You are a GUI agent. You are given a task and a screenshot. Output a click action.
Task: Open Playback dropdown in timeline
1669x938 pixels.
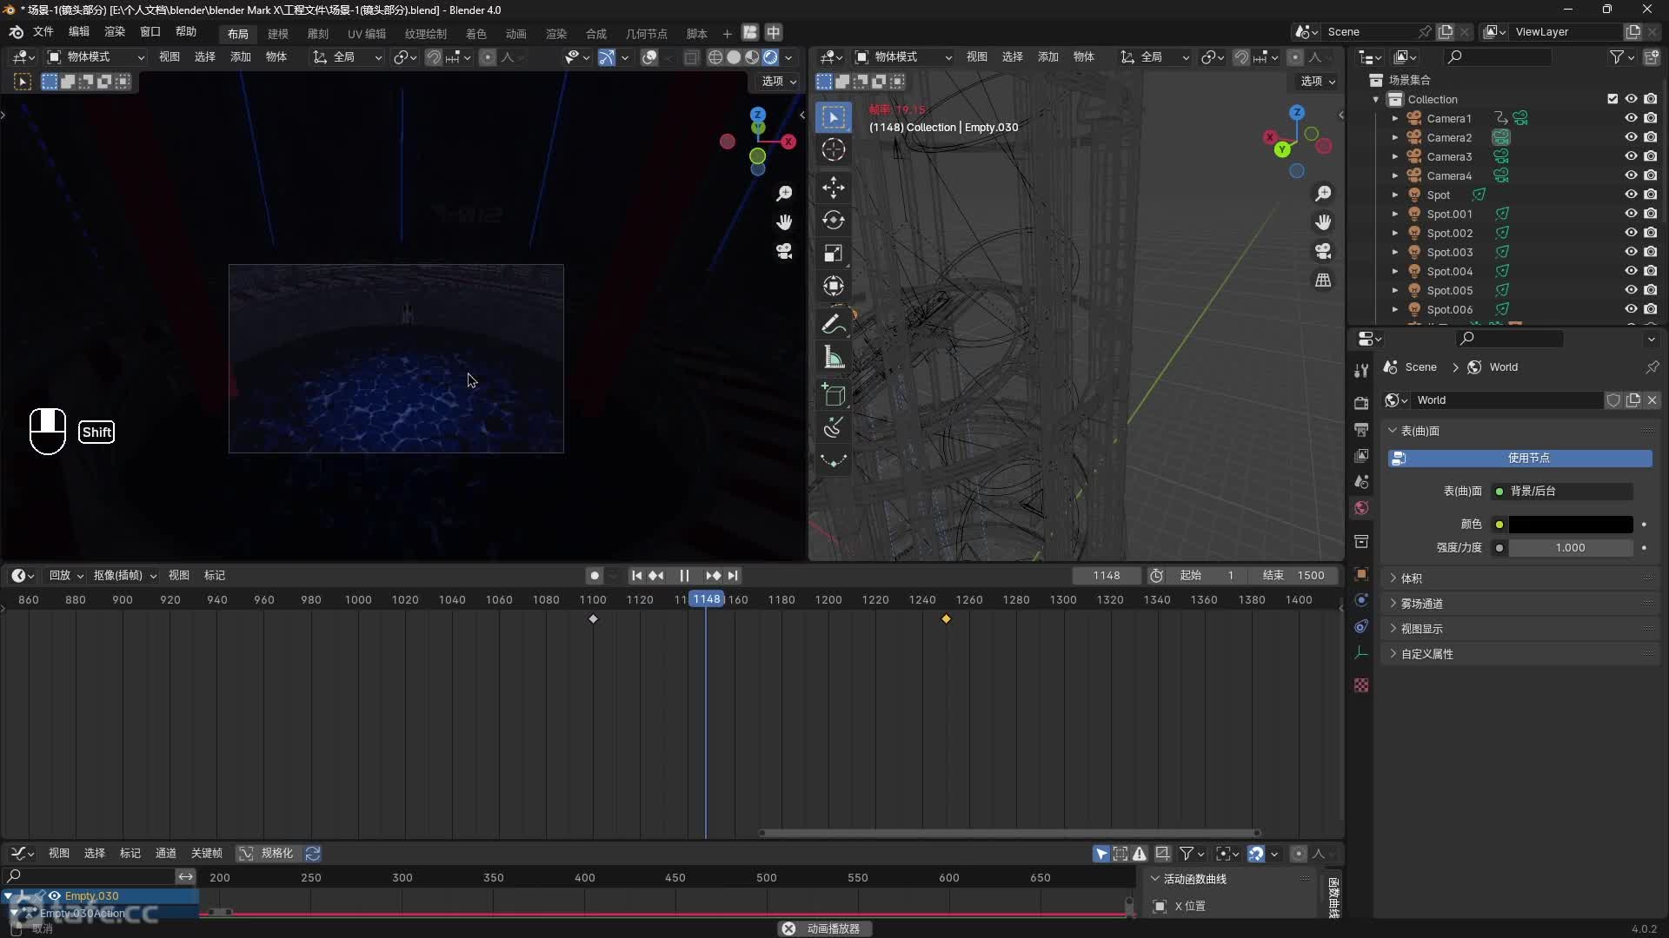click(x=66, y=576)
